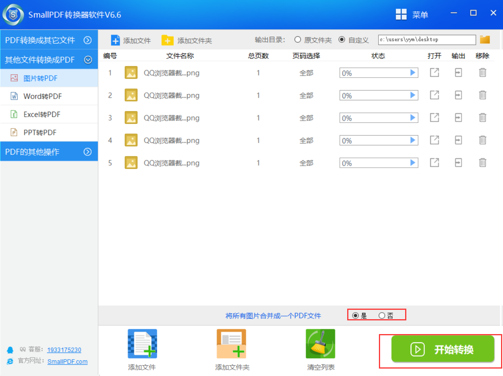503x376 pixels.
Task: Click 添加文件夹 in the top toolbar
Action: [187, 40]
